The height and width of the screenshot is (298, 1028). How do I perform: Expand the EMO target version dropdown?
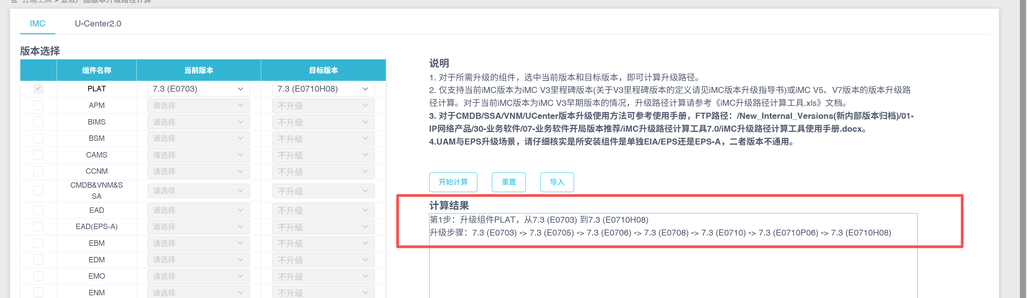pos(323,276)
